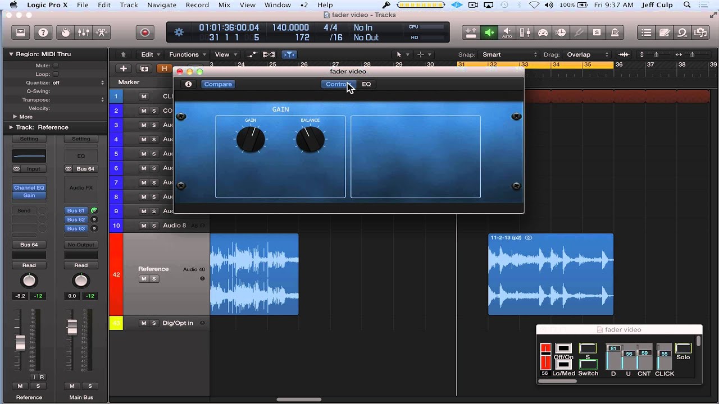719x404 pixels.
Task: Open Snap Smart dropdown
Action: pyautogui.click(x=509, y=54)
